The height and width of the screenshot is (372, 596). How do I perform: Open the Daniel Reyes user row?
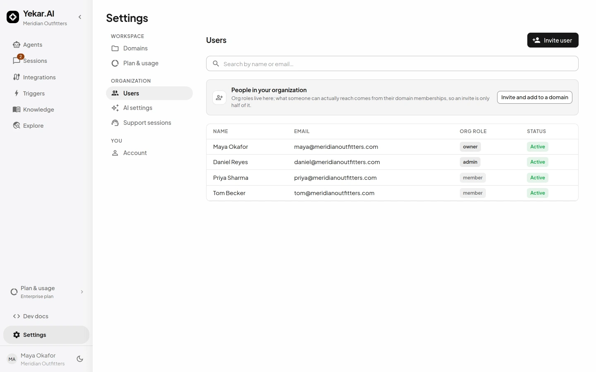click(x=392, y=162)
